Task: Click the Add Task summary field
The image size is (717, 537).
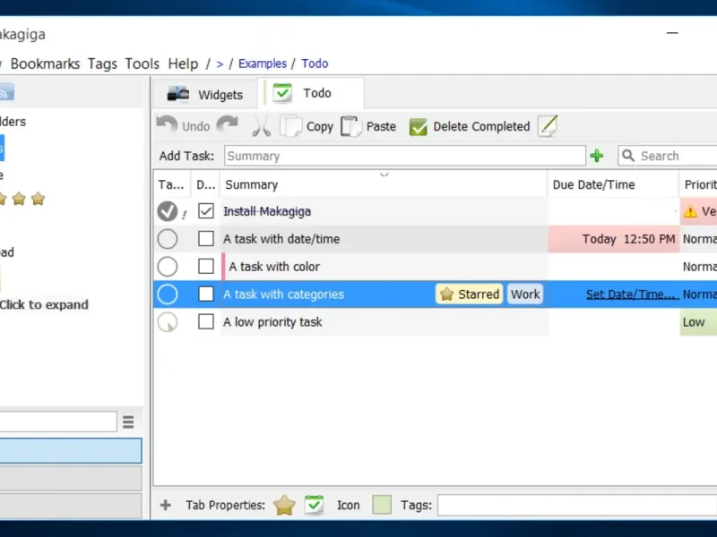Action: coord(405,156)
